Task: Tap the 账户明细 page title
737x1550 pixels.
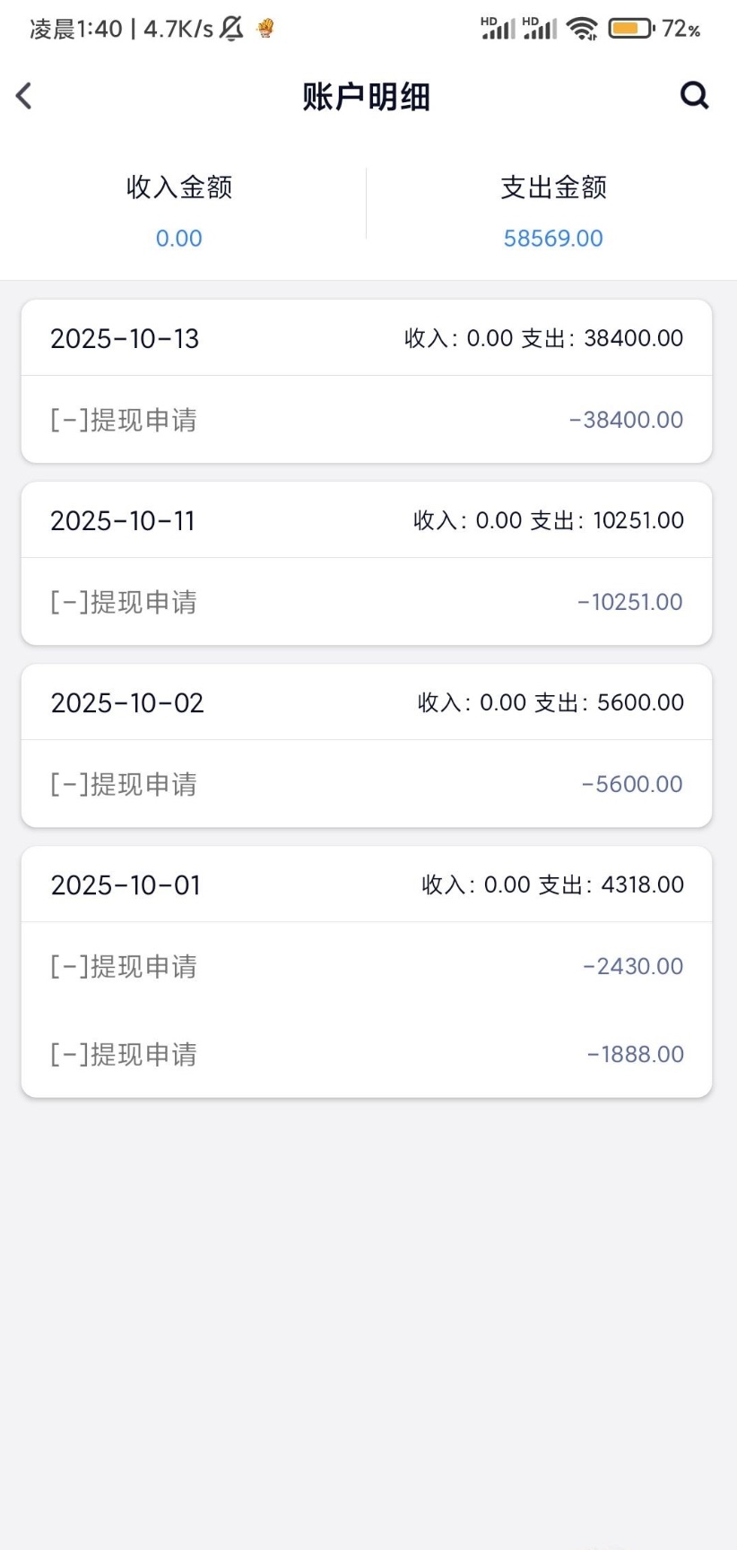Action: click(367, 97)
